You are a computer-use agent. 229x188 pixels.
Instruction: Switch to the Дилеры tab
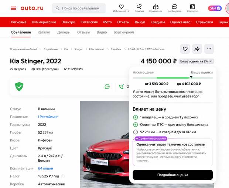(64, 32)
